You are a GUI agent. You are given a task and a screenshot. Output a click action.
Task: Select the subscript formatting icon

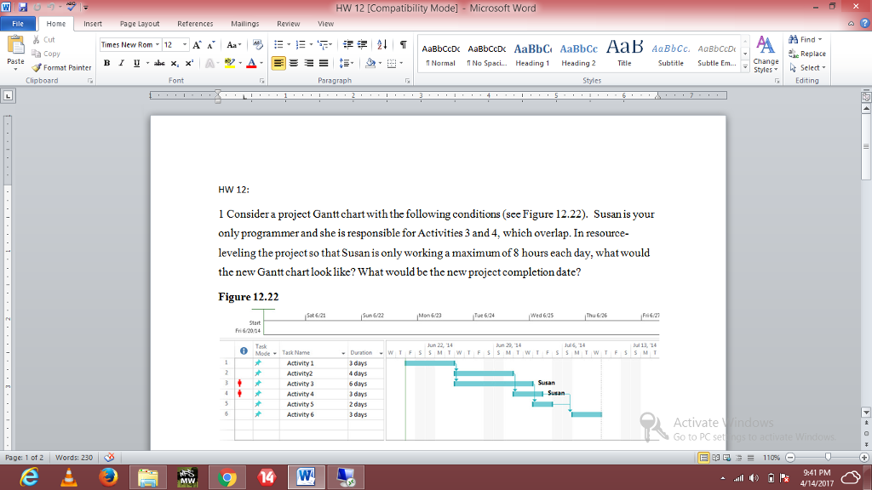pos(175,63)
